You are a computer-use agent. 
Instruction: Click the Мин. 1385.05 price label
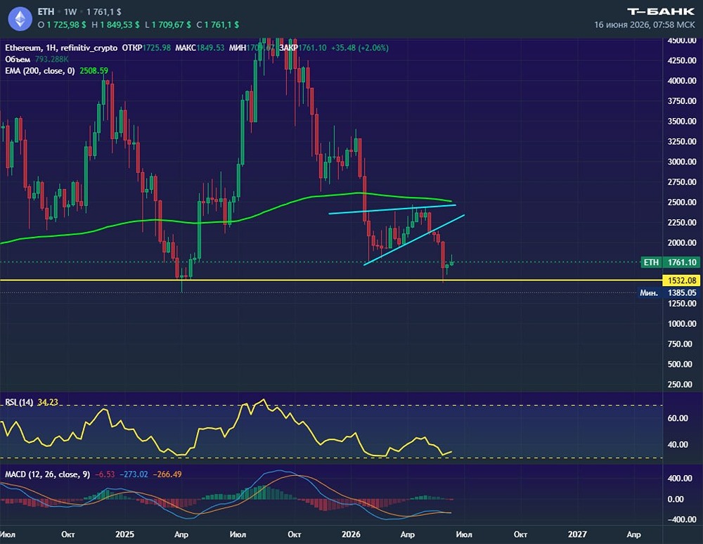pyautogui.click(x=669, y=292)
